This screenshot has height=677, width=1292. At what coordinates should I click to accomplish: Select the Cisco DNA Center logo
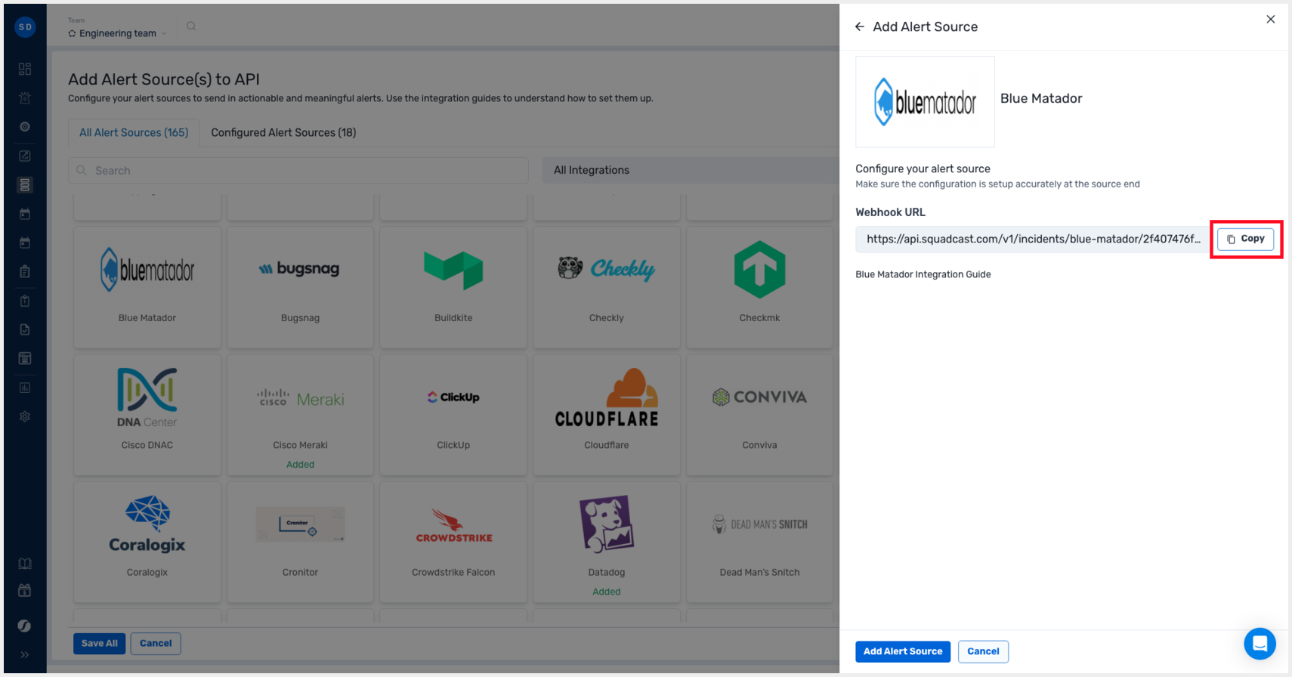pyautogui.click(x=147, y=397)
